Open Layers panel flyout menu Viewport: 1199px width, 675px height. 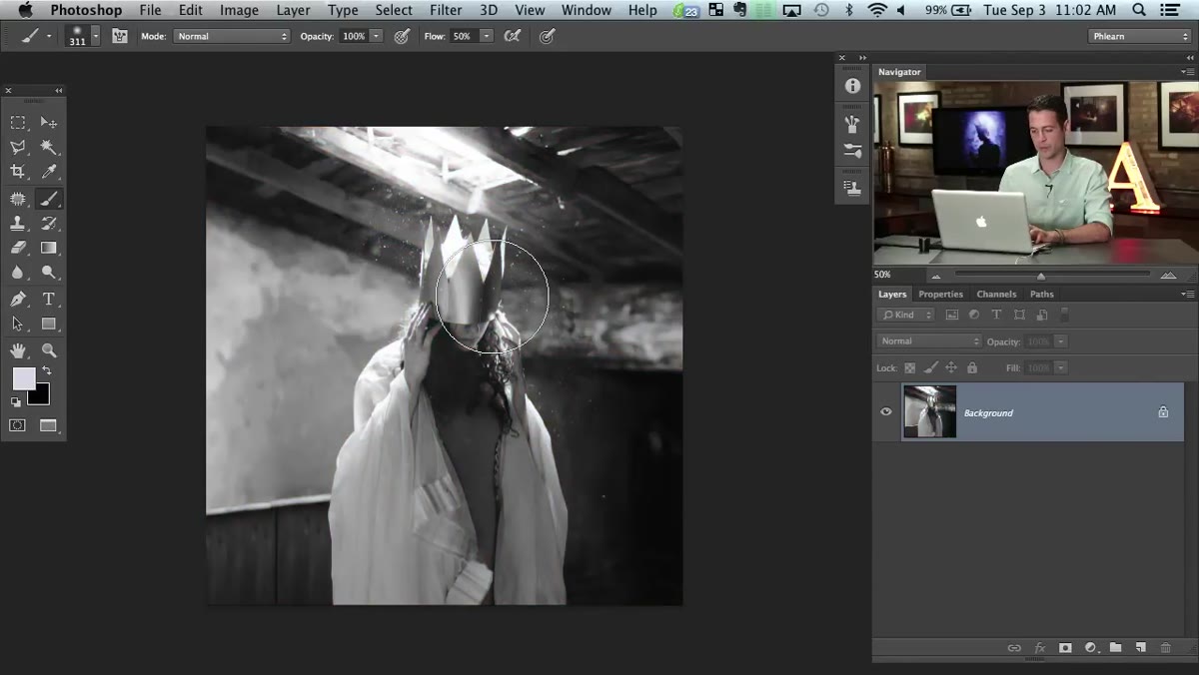[1187, 294]
